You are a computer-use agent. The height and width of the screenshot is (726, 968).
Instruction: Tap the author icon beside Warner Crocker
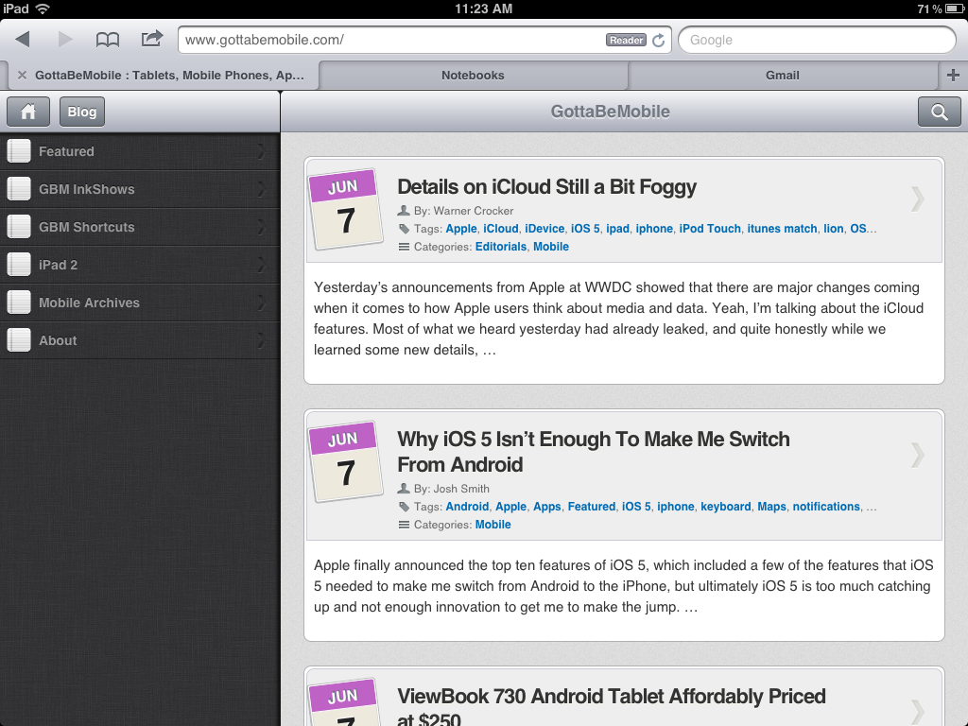[404, 211]
